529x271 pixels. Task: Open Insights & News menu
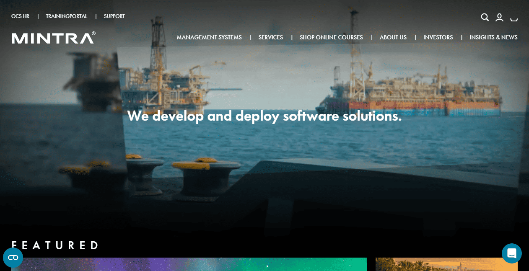493,37
